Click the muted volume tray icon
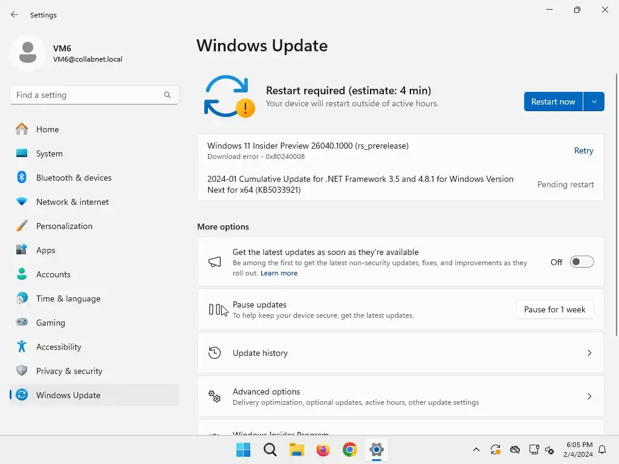Viewport: 619px width, 464px height. (549, 449)
